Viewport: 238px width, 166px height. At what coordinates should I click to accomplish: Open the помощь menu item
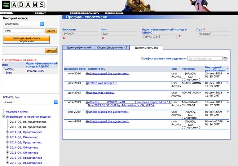(6, 13)
